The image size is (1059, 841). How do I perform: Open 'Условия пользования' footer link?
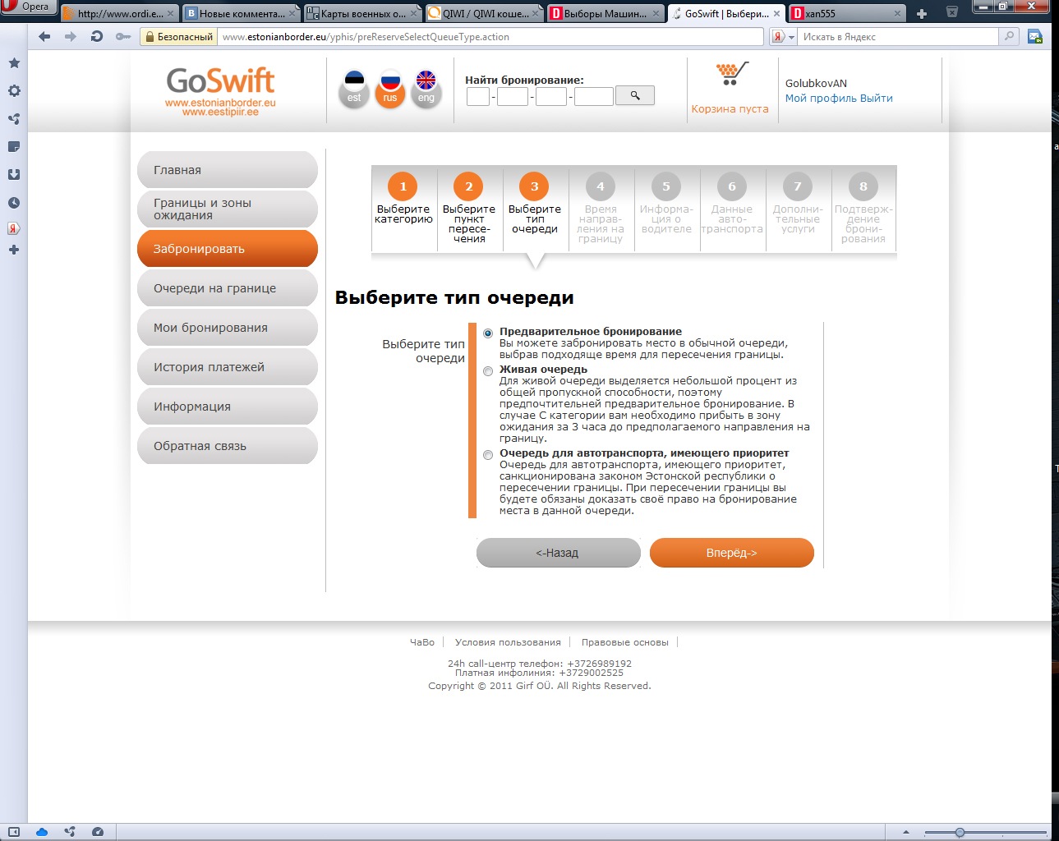[x=508, y=642]
